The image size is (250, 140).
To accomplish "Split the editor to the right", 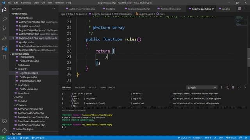I will (239, 9).
